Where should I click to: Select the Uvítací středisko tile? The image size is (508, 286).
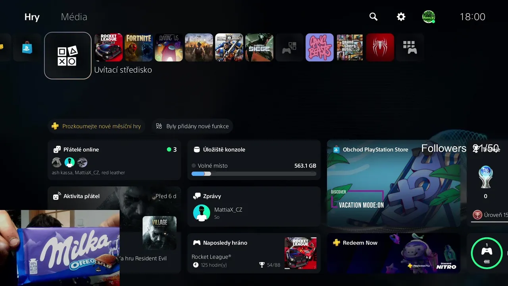click(x=68, y=56)
